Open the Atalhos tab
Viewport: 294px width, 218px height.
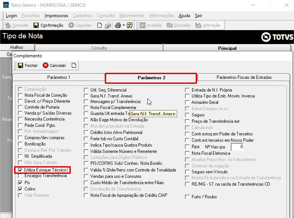click(16, 47)
